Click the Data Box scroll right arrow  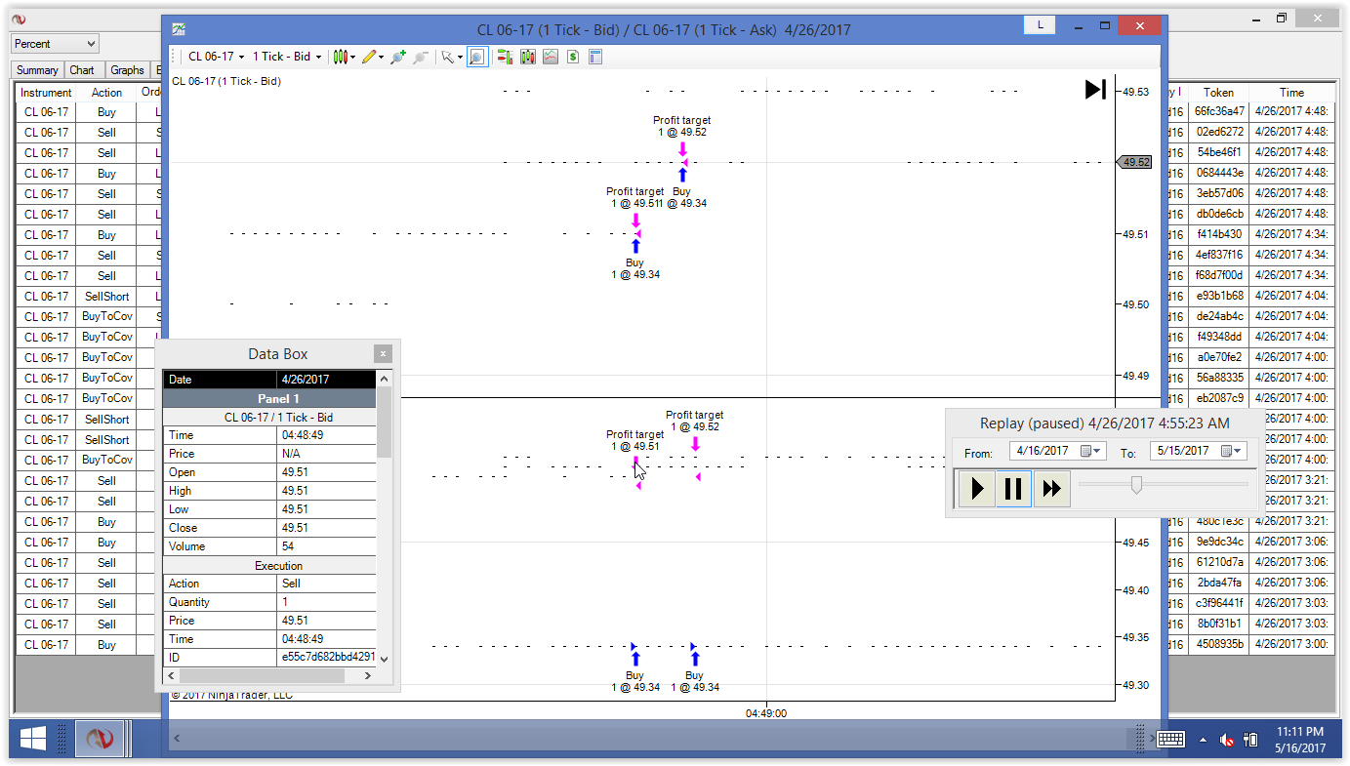pyautogui.click(x=368, y=675)
